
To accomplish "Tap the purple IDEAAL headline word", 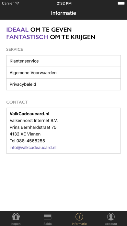I will point(17,30).
